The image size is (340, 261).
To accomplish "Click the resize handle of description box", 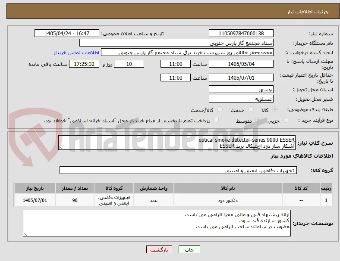I will pos(60,148).
